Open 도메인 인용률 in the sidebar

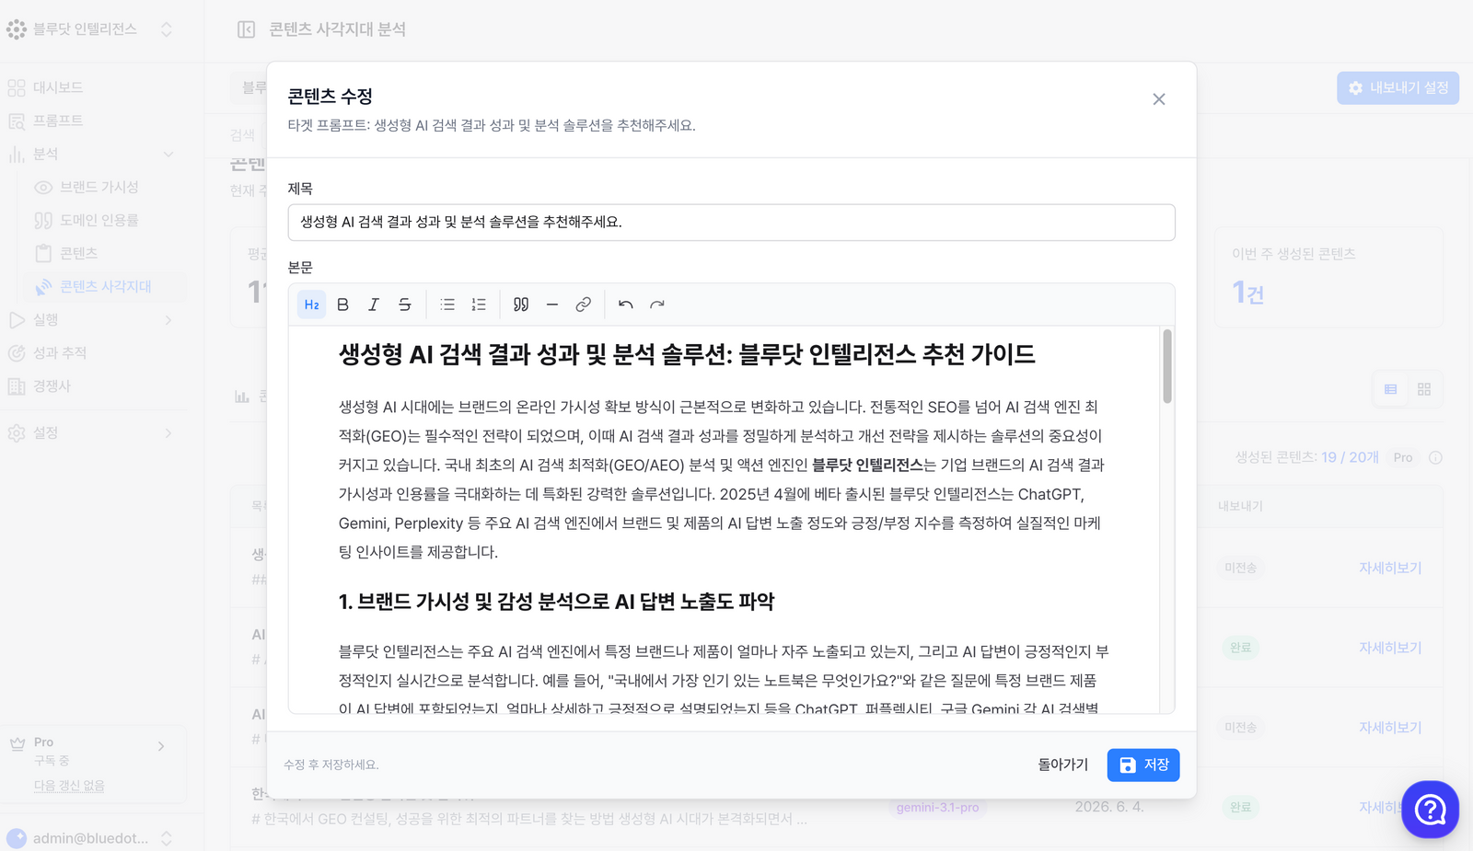point(99,220)
